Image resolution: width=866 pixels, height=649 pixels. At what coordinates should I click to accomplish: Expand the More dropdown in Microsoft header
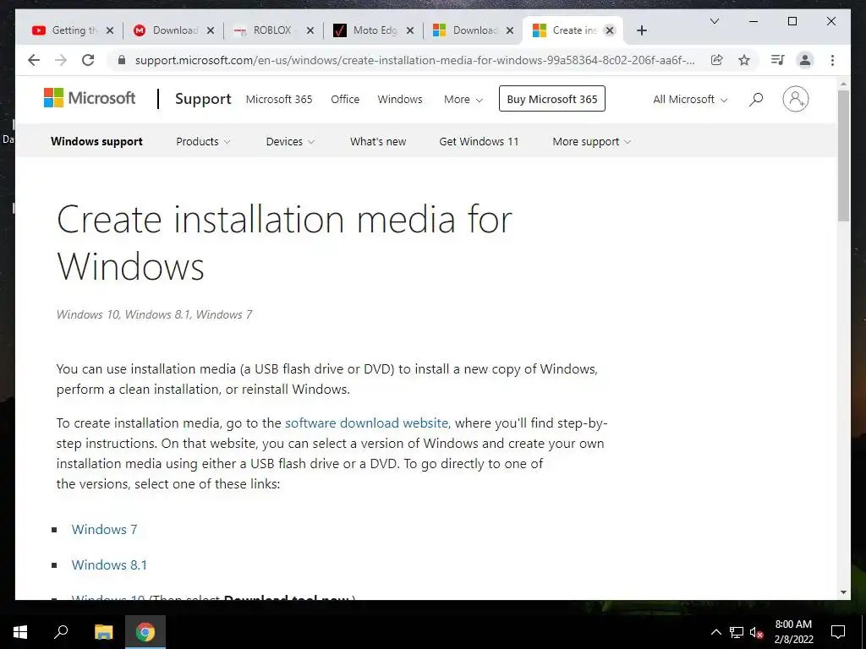(463, 100)
